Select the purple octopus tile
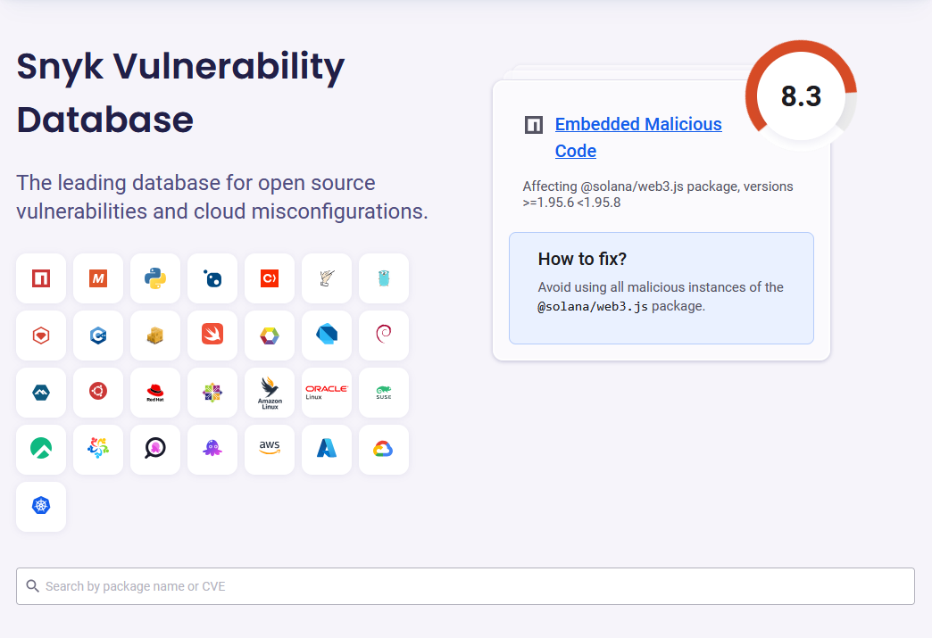Image resolution: width=932 pixels, height=638 pixels. point(212,449)
